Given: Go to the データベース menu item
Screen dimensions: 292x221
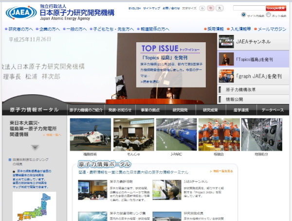Looking at the screenshot, I should (273, 110).
